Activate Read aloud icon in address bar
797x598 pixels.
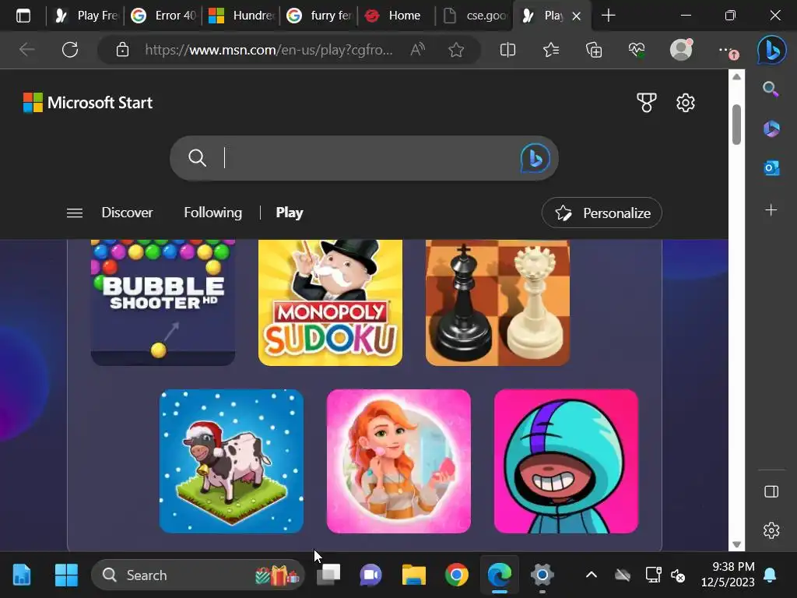[417, 50]
